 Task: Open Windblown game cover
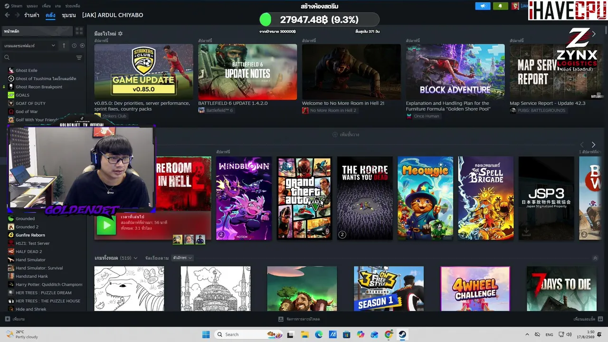tap(244, 198)
